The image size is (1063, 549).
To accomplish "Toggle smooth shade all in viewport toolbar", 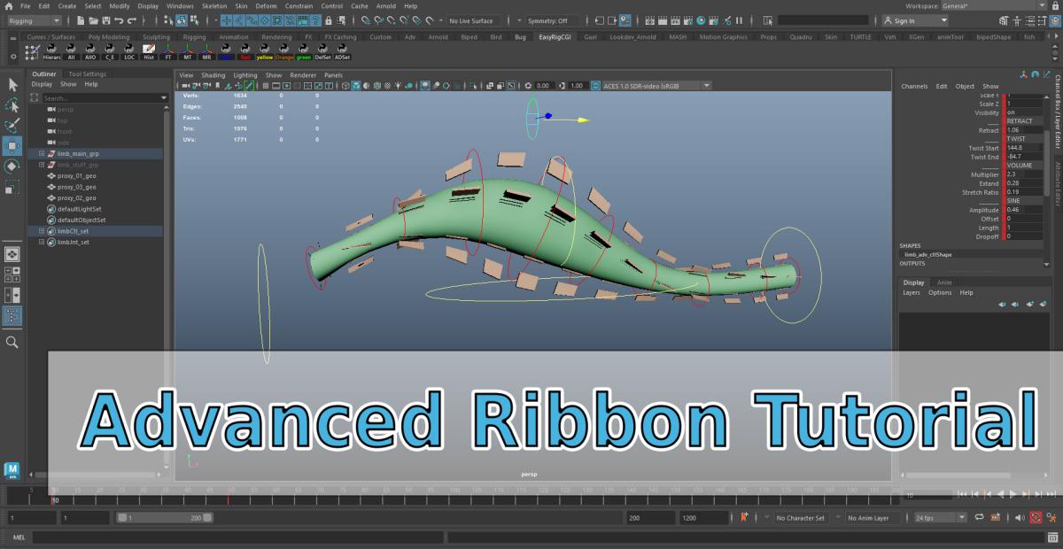I will click(357, 86).
